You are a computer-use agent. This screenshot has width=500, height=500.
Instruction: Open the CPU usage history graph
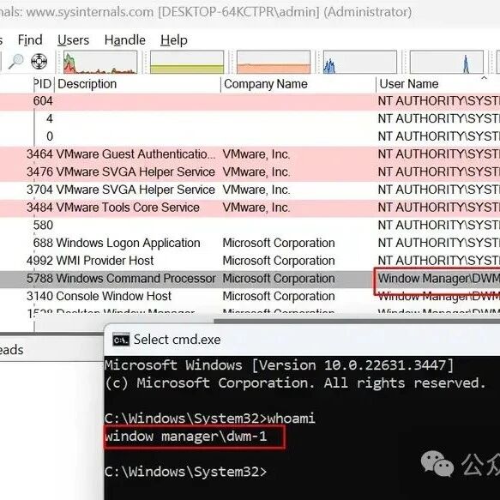tap(100, 62)
